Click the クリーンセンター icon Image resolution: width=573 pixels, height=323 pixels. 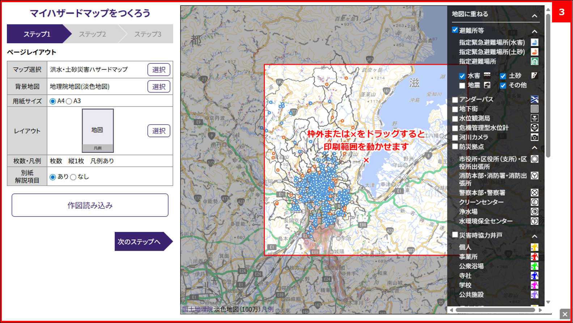point(534,202)
